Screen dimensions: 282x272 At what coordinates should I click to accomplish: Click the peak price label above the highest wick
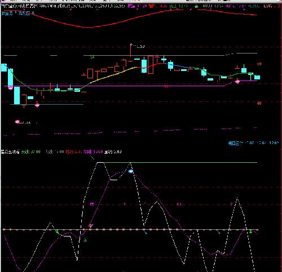tap(138, 46)
